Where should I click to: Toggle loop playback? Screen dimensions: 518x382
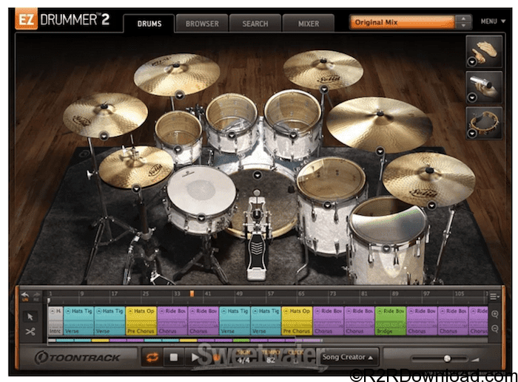(x=152, y=358)
